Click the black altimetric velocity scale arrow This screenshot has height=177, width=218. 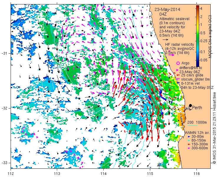pos(165,40)
